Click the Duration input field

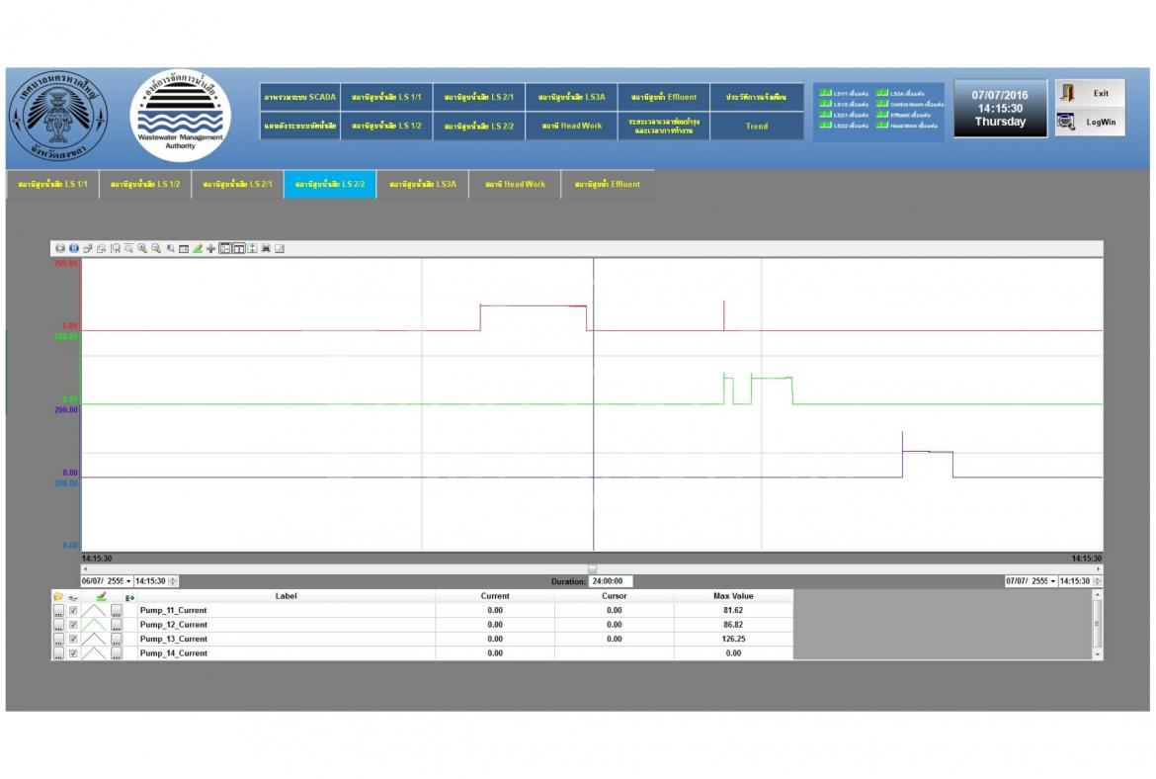click(611, 581)
